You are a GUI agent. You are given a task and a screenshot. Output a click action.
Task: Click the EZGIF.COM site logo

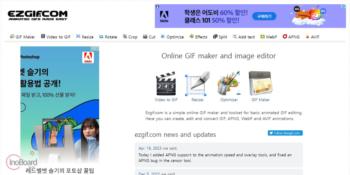tap(38, 15)
